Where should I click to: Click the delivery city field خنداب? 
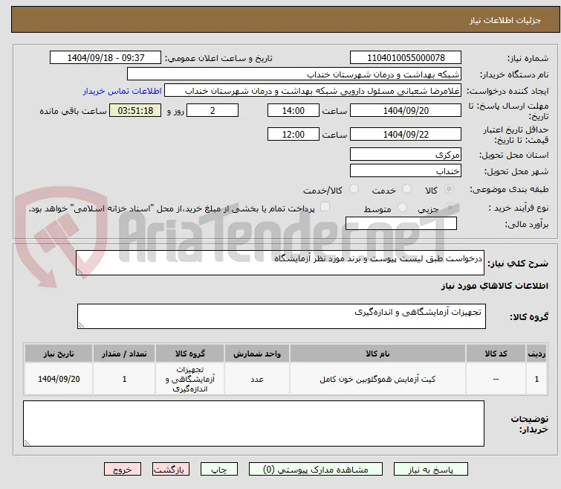coord(406,170)
